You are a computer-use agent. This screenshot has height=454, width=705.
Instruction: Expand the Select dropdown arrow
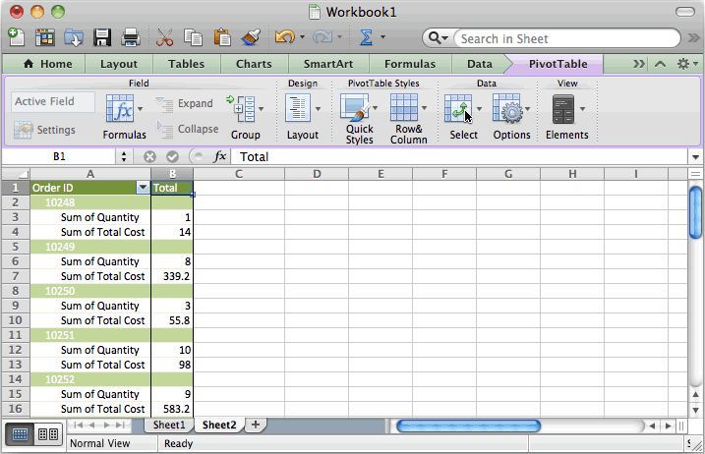pyautogui.click(x=479, y=109)
